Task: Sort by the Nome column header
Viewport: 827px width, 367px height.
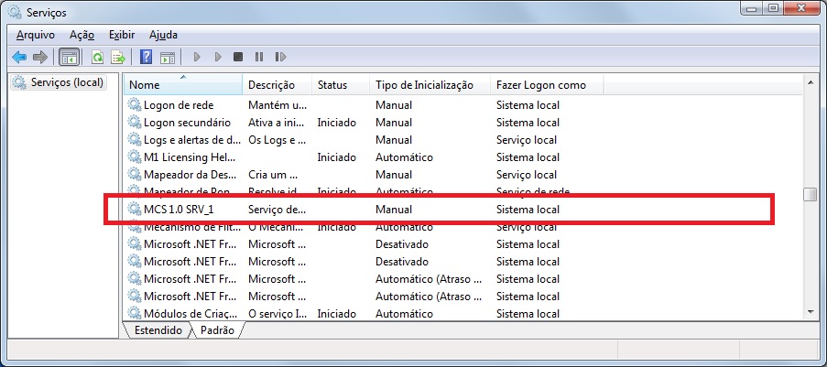Action: [183, 85]
